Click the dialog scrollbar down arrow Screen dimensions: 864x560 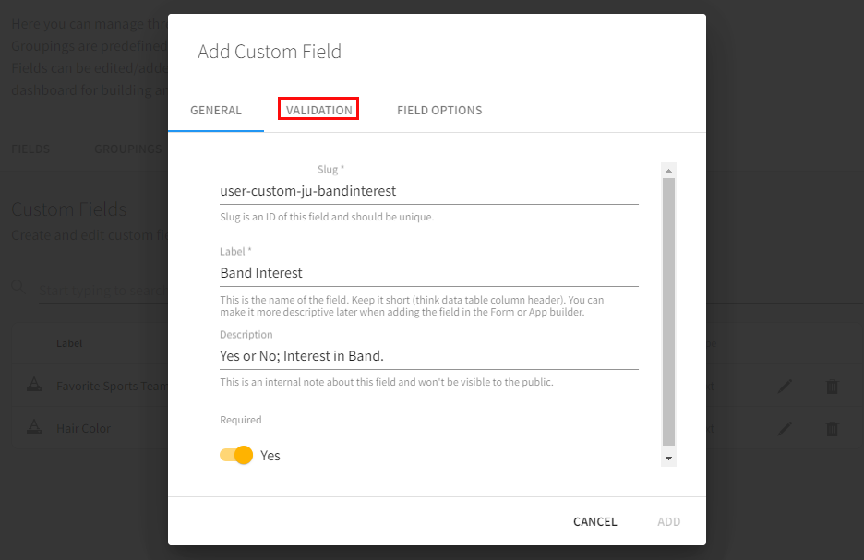point(669,459)
